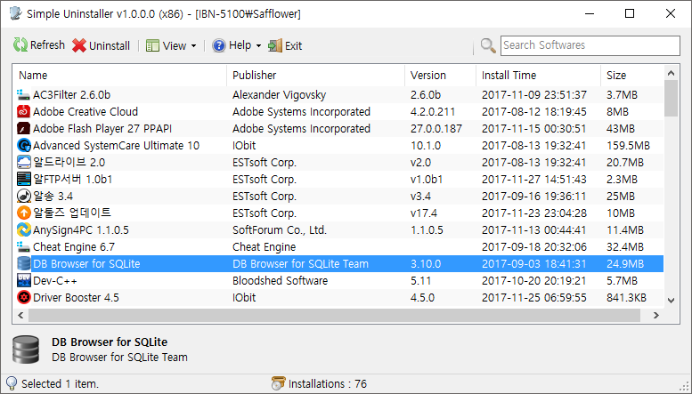
Task: Click the 알툴즈 업데이트 orange arrow icon
Action: tap(23, 213)
